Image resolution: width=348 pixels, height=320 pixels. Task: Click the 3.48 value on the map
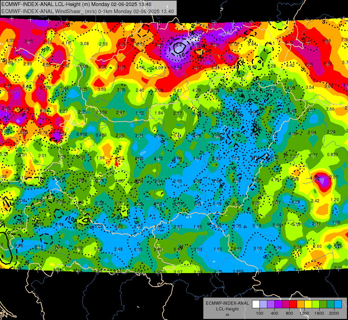click(118, 249)
